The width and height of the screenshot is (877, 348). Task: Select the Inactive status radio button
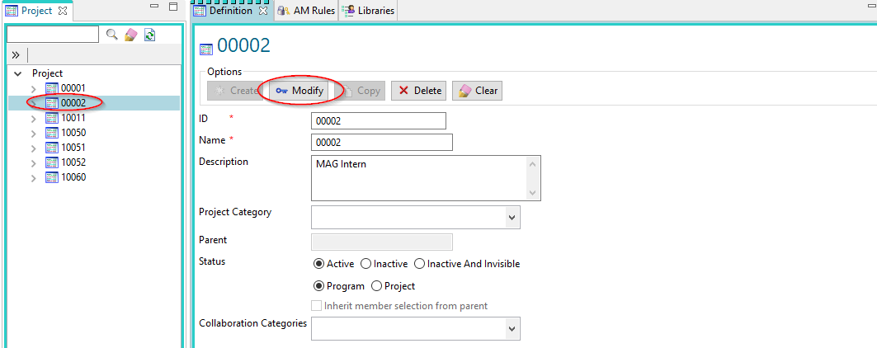366,264
